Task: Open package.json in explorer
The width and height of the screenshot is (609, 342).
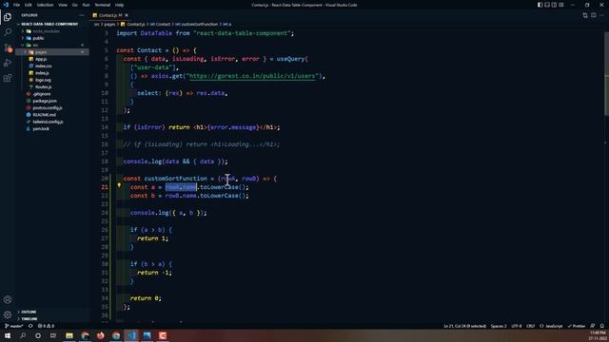Action: (45, 101)
